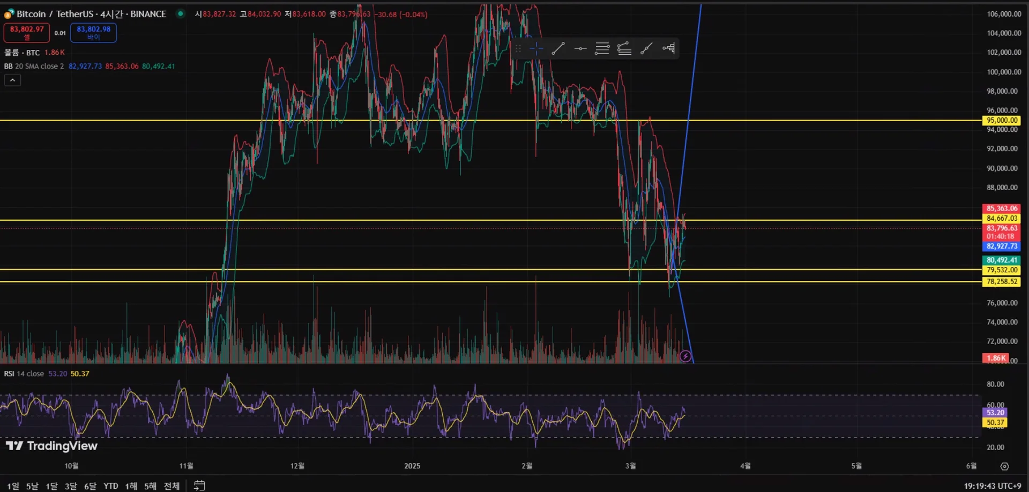This screenshot has width=1029, height=492.
Task: Select the BB 20 SMA close 2 indicator legend
Action: pos(34,66)
